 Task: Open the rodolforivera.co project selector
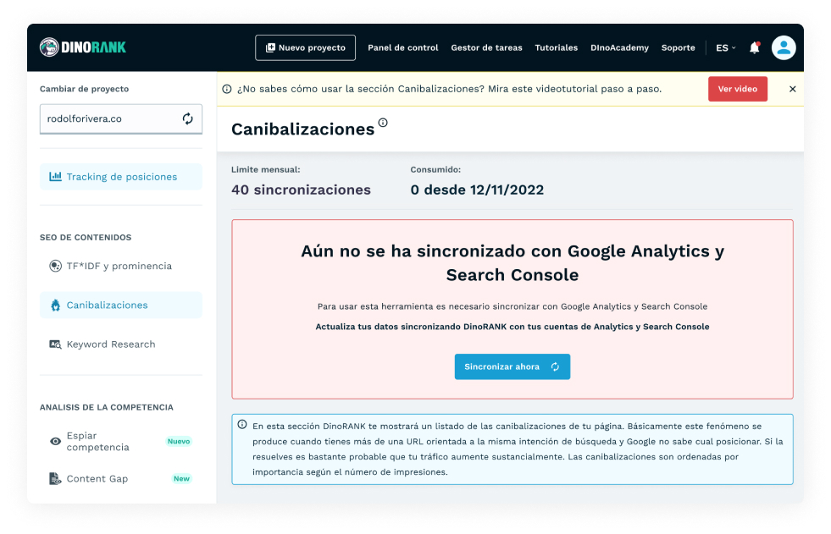click(x=121, y=118)
